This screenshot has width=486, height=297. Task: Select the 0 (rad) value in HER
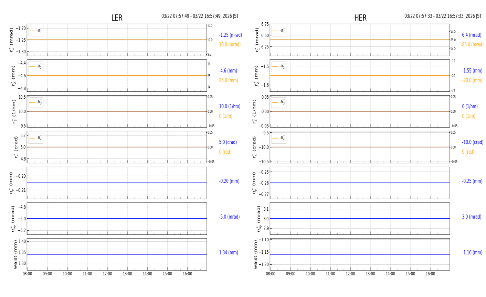[x=468, y=152]
